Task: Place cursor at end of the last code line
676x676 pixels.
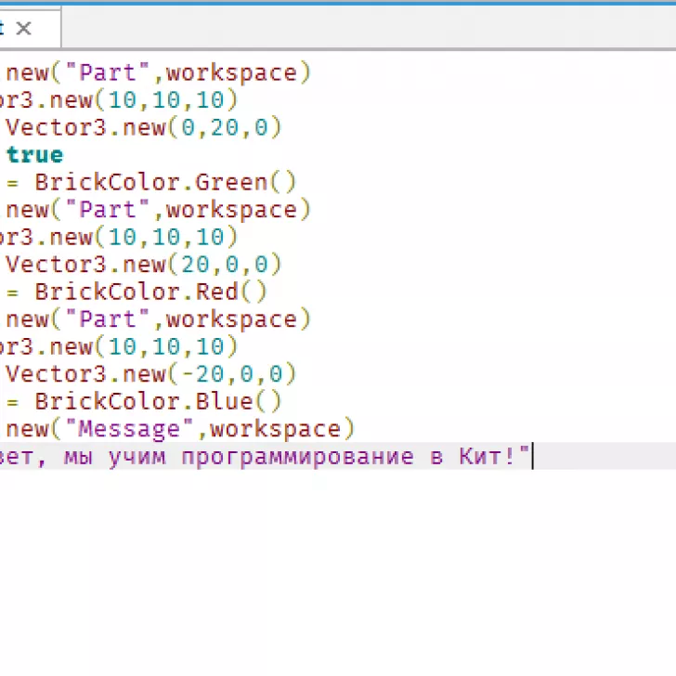Action: pyautogui.click(x=533, y=456)
